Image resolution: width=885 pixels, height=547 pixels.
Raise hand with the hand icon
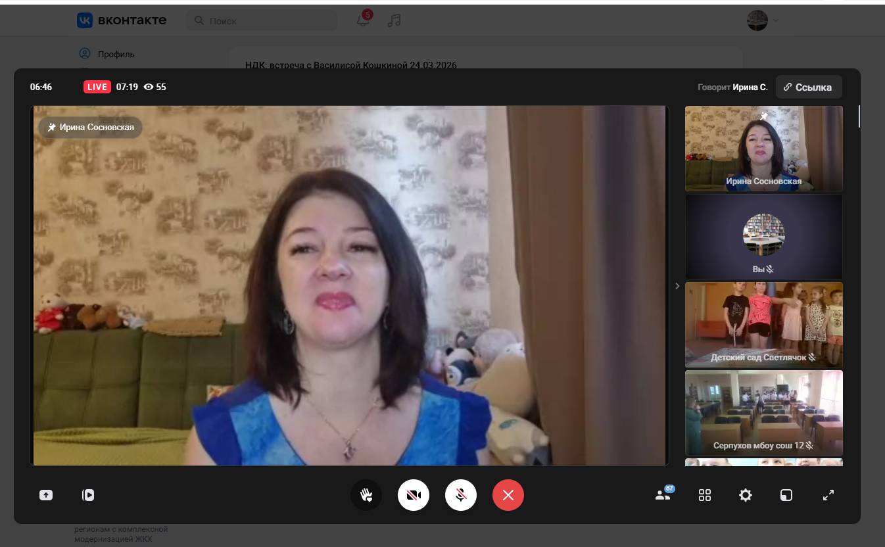tap(366, 495)
